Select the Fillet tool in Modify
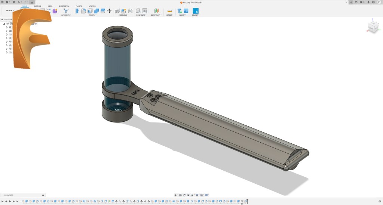This screenshot has width=383, height=205. click(x=83, y=11)
